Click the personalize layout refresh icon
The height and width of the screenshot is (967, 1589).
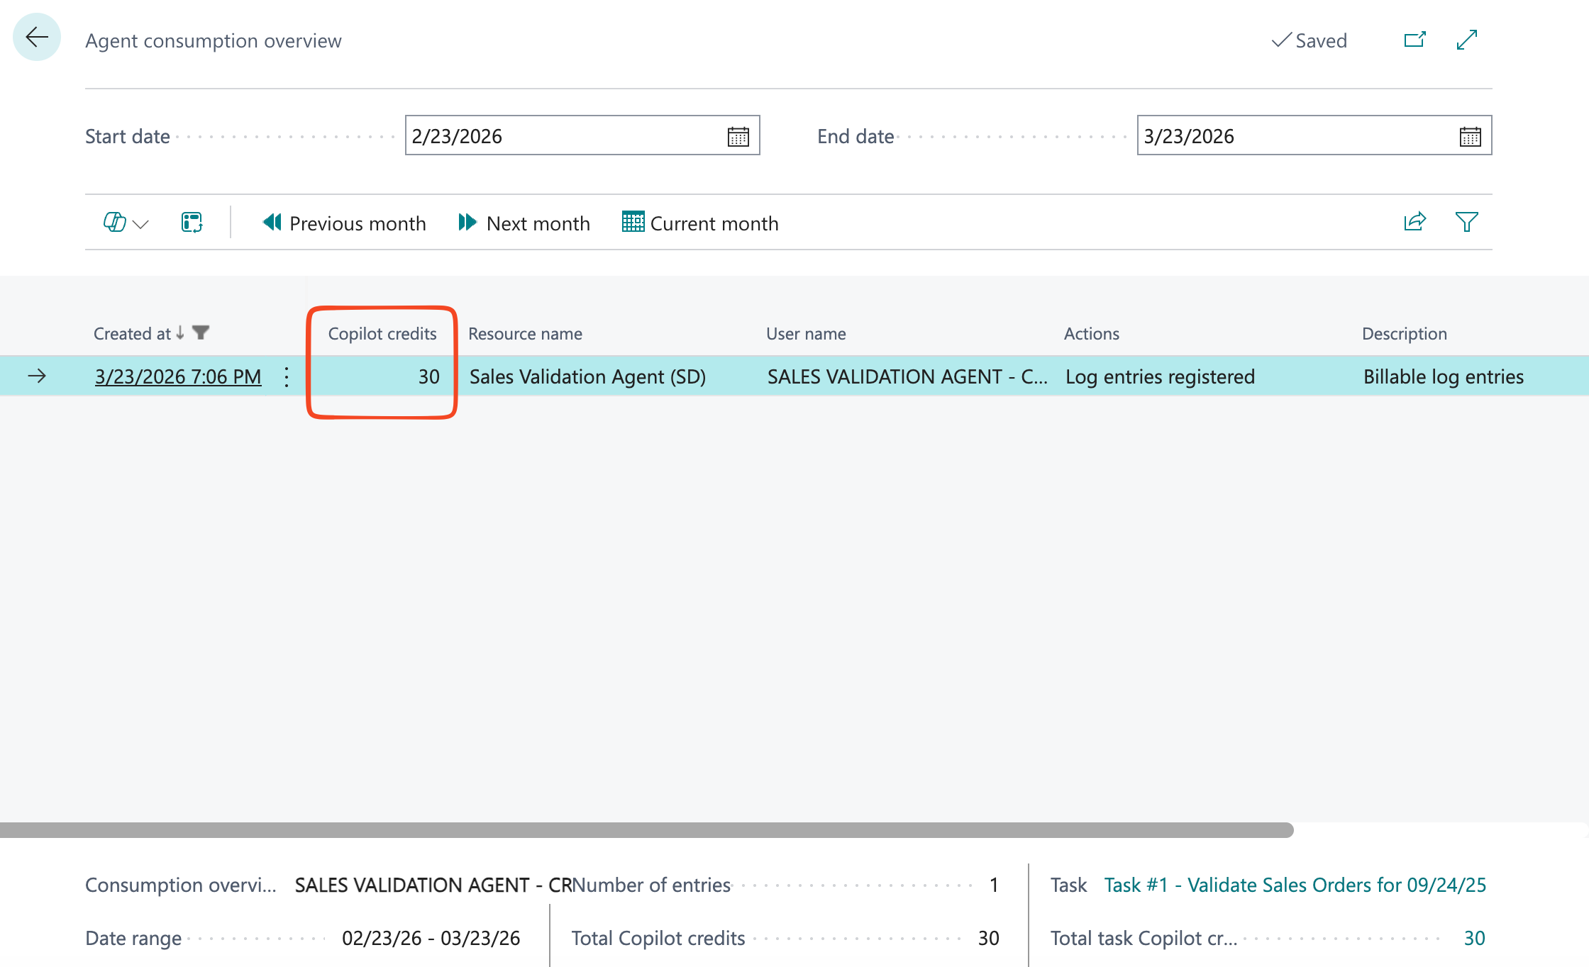(192, 223)
